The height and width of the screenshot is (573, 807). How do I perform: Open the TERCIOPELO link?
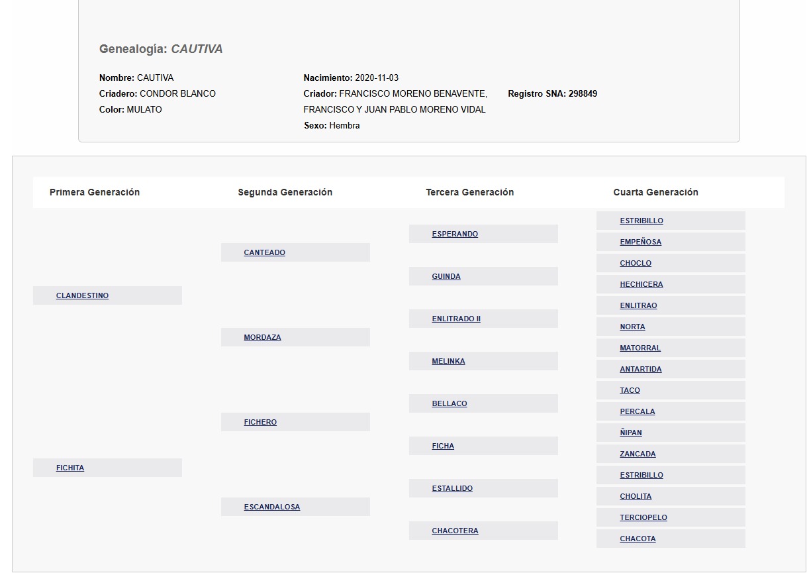(x=643, y=518)
